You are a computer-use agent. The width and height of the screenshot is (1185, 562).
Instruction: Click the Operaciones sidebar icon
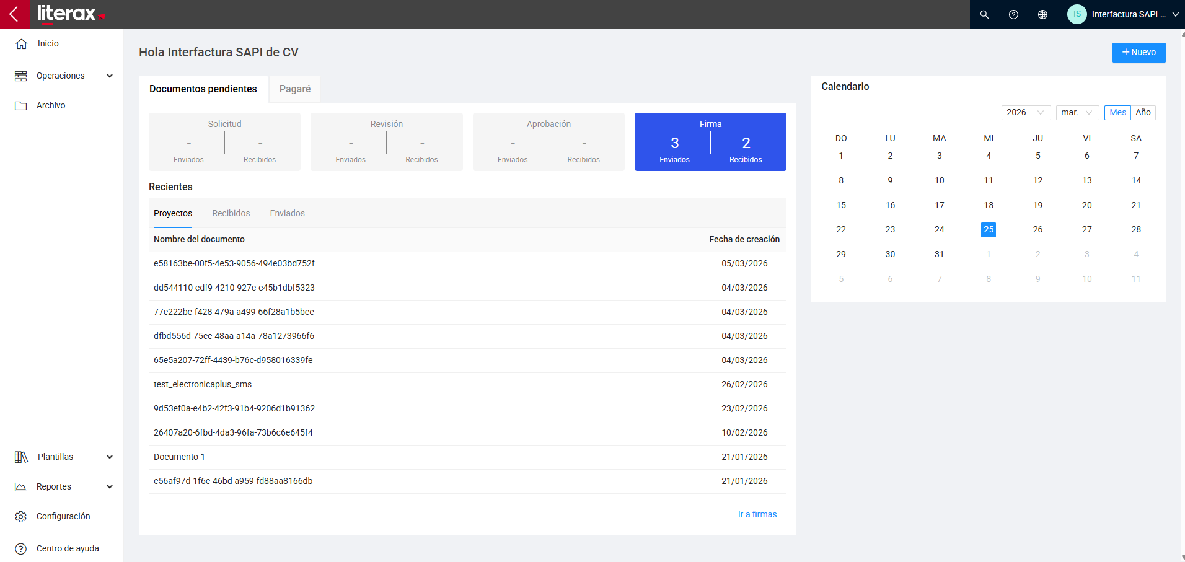click(21, 76)
